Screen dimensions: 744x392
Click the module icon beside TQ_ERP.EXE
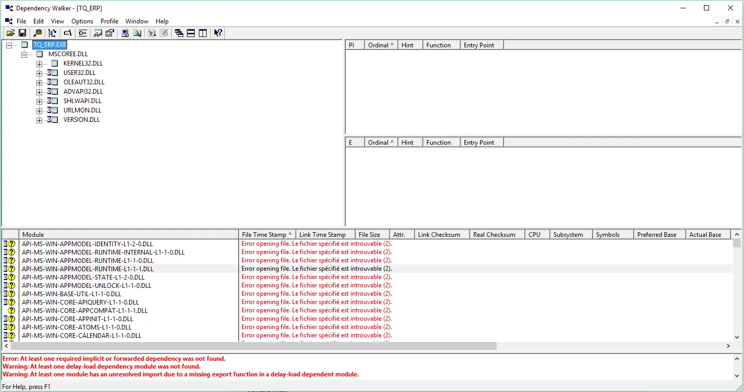(24, 45)
